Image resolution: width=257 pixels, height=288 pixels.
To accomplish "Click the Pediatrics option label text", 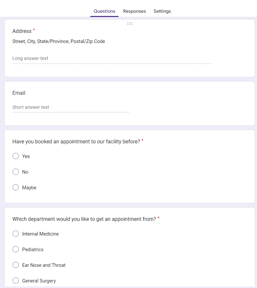I will (33, 250).
